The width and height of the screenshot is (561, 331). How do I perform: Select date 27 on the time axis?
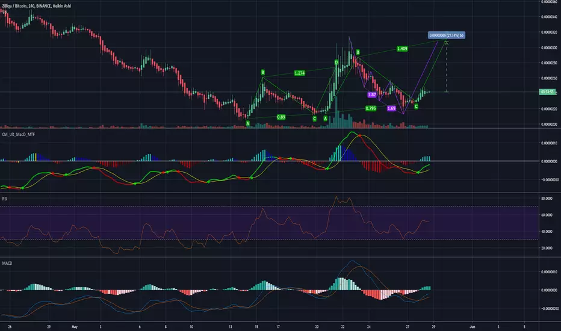coord(408,327)
